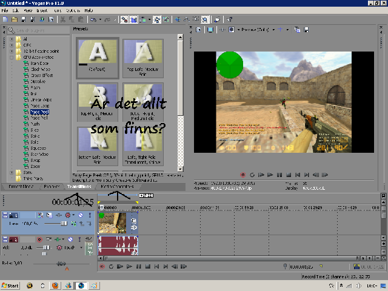Switch to the Project Media tab

(21, 186)
